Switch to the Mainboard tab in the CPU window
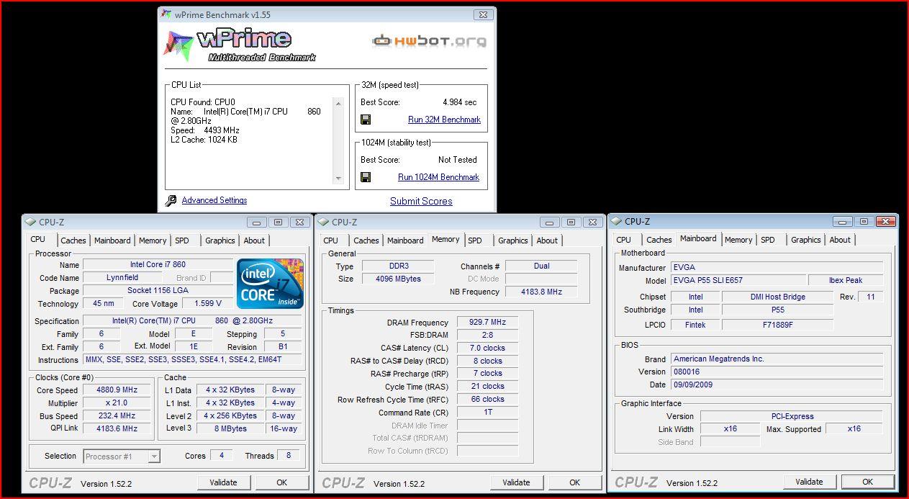The image size is (909, 499). pos(113,240)
